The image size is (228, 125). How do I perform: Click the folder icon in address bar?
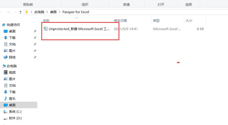point(27,12)
